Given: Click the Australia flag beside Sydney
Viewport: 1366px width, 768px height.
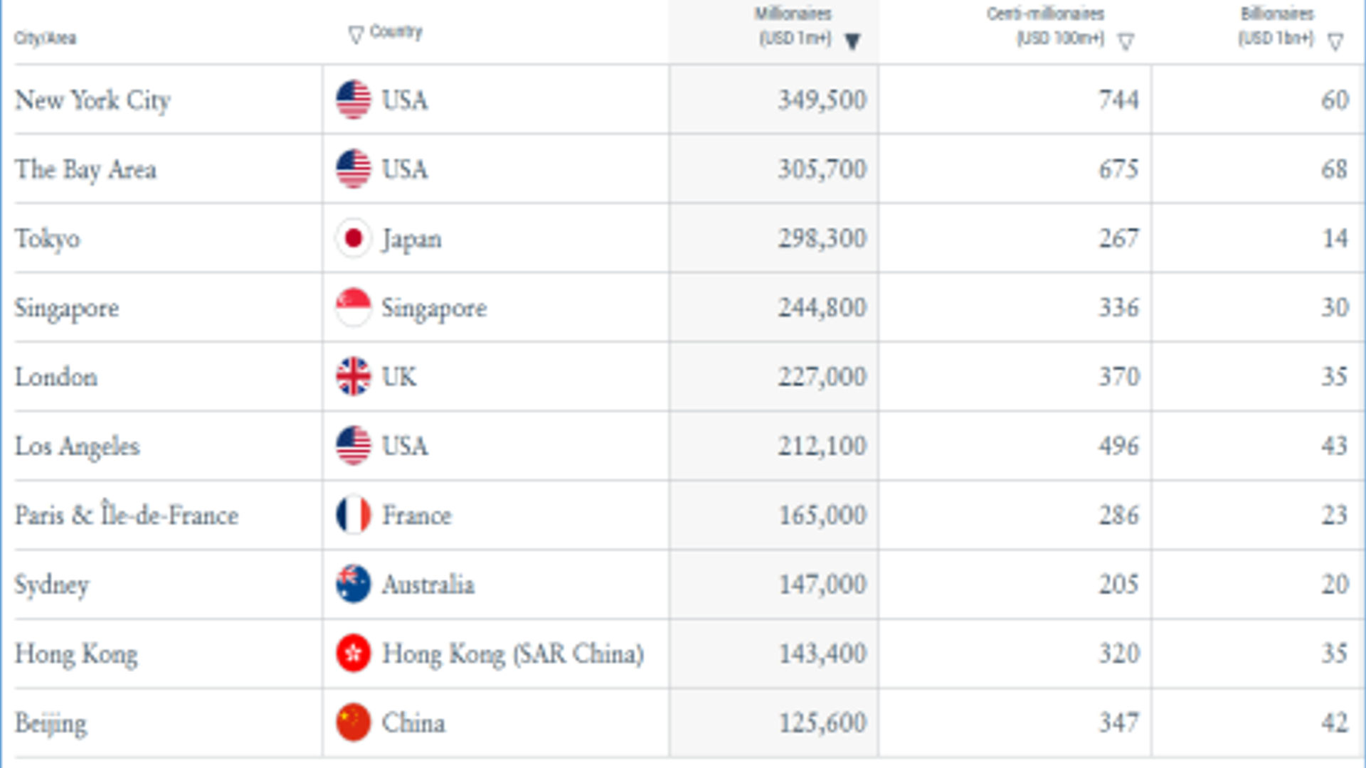Looking at the screenshot, I should (353, 584).
